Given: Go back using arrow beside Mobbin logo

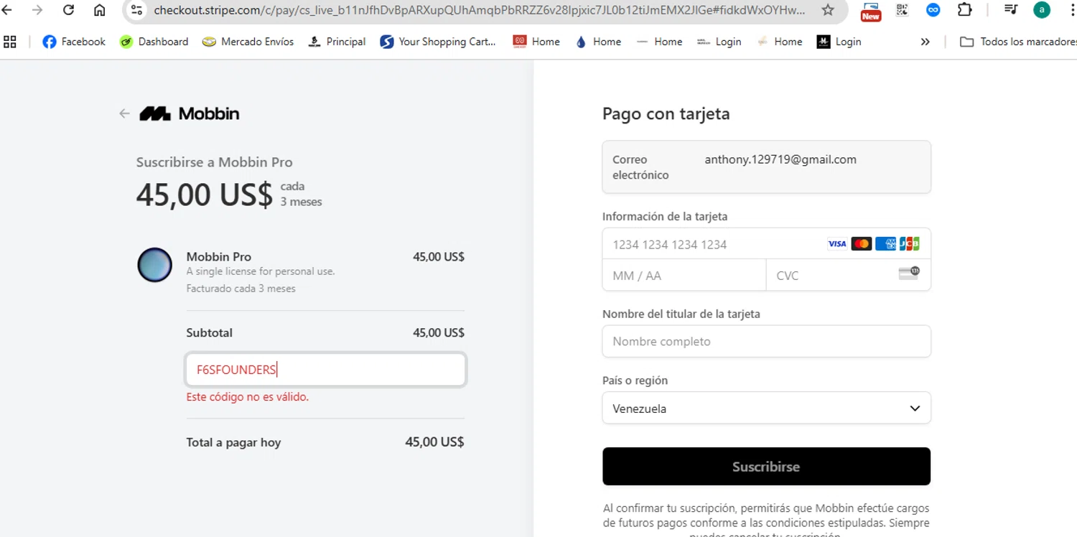Looking at the screenshot, I should pos(124,113).
